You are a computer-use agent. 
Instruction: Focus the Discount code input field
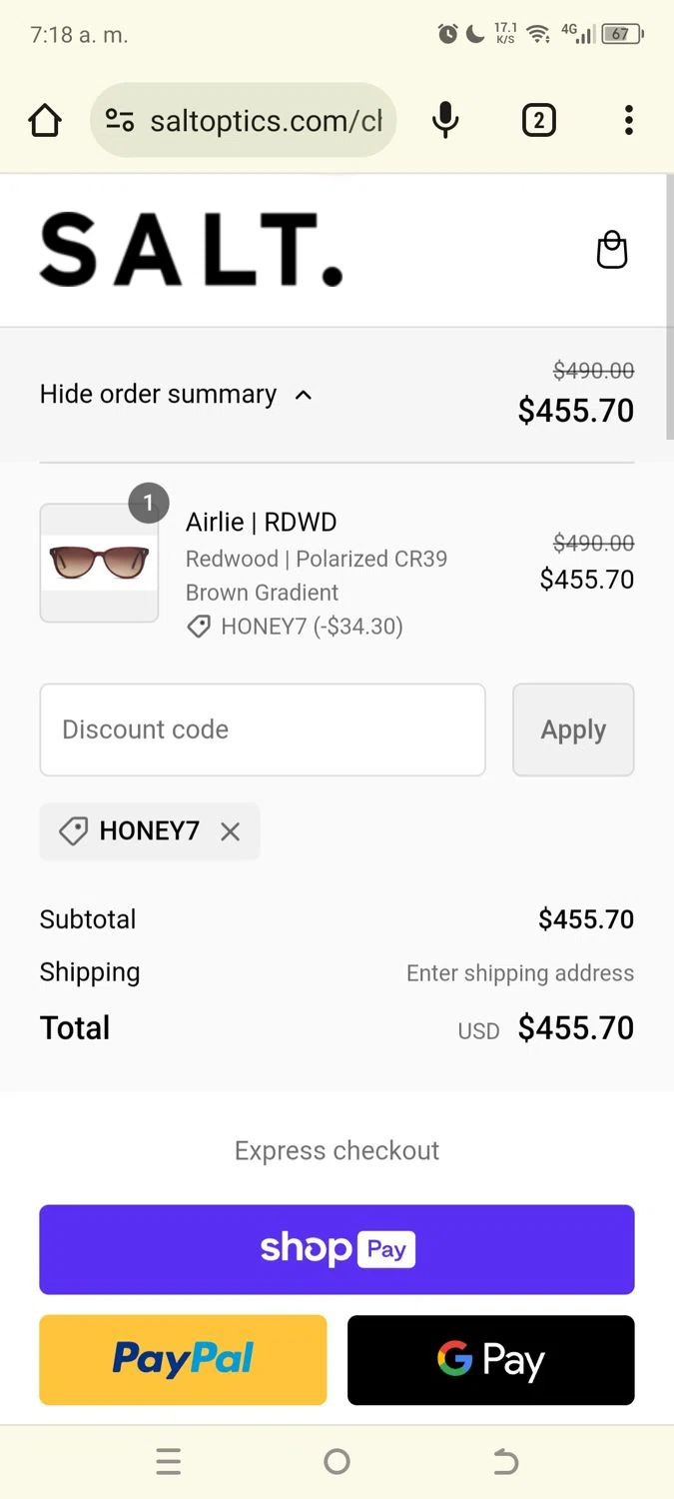(263, 730)
